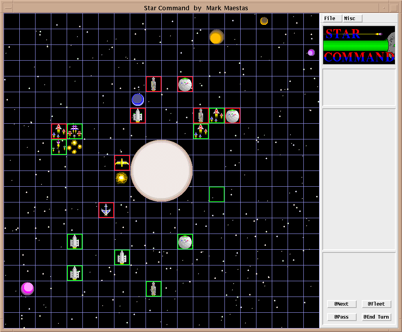Click the empty green-outlined grid square

217,194
